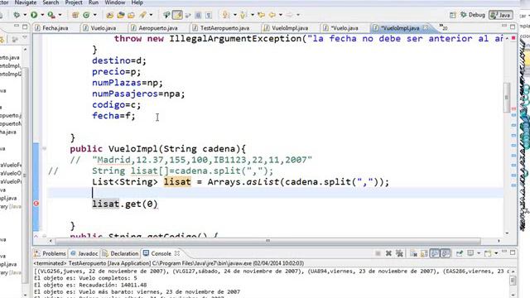Open the Declaration view tab
530x298 pixels.
pos(120,253)
